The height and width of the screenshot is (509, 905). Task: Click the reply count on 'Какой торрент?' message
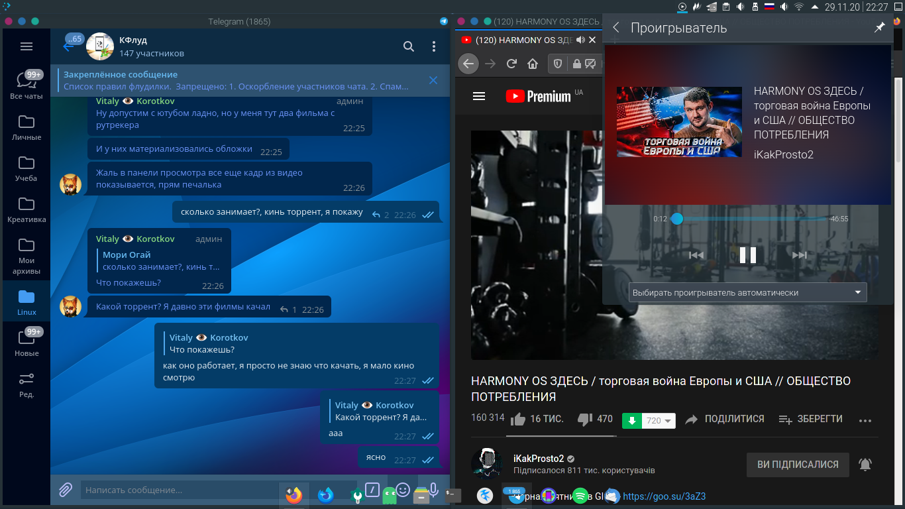click(x=288, y=310)
